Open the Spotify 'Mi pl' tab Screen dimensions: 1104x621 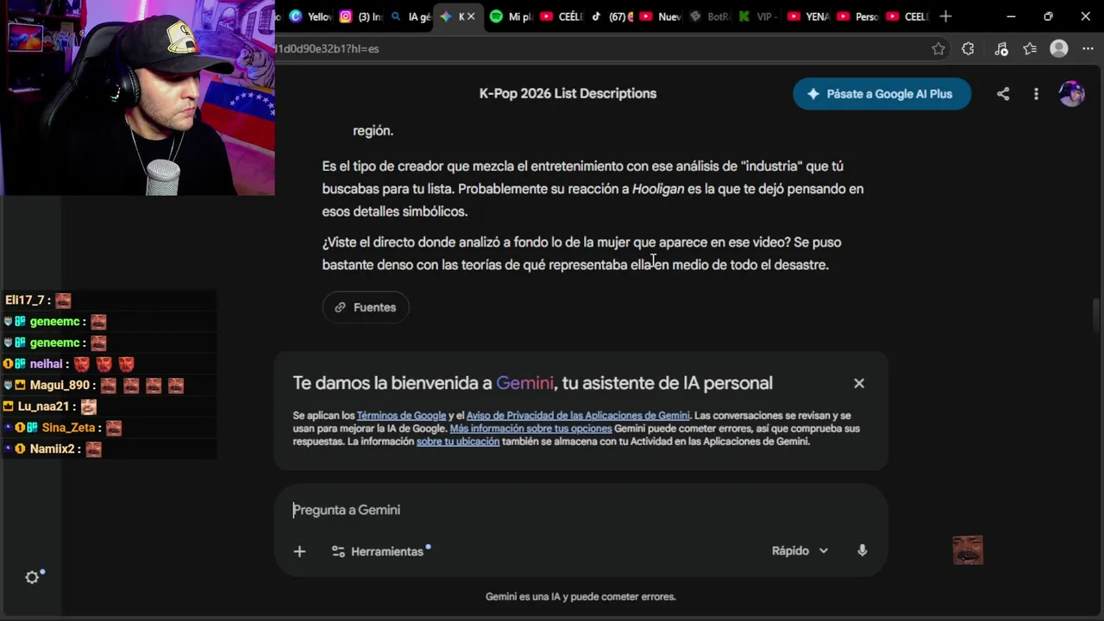511,16
